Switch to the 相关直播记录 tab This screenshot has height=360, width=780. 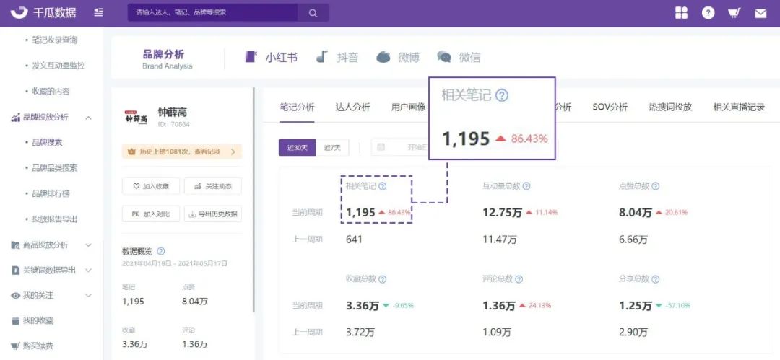tap(739, 107)
